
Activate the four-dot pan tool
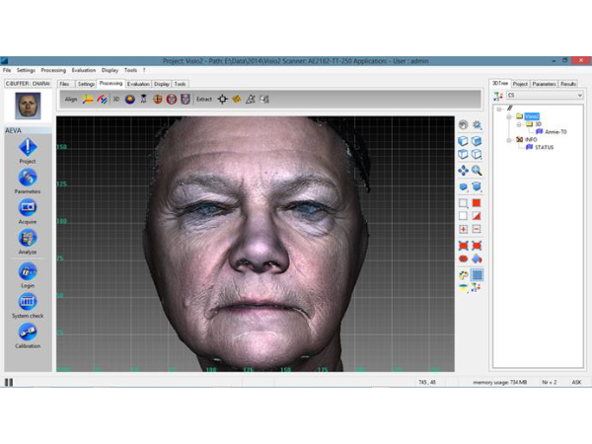tap(464, 171)
